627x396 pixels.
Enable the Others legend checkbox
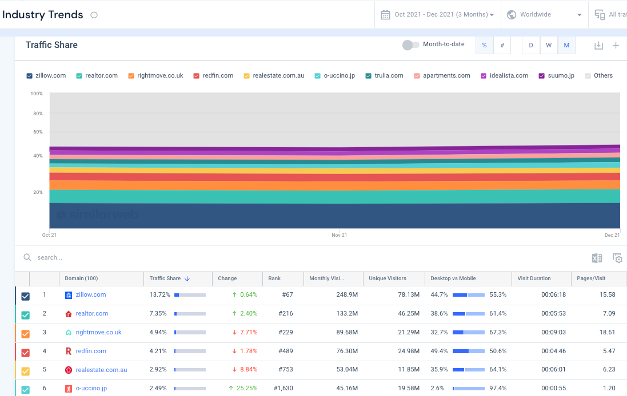pyautogui.click(x=588, y=76)
